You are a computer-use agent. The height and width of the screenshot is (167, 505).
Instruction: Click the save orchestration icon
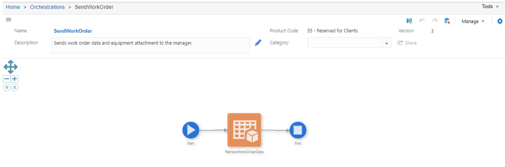pos(409,21)
